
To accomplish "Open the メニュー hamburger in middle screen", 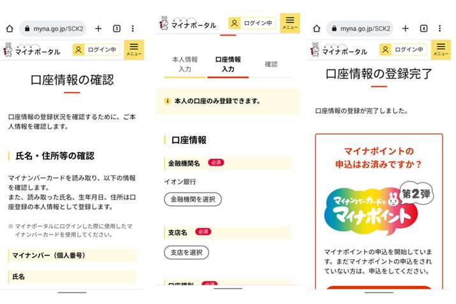I will [290, 23].
